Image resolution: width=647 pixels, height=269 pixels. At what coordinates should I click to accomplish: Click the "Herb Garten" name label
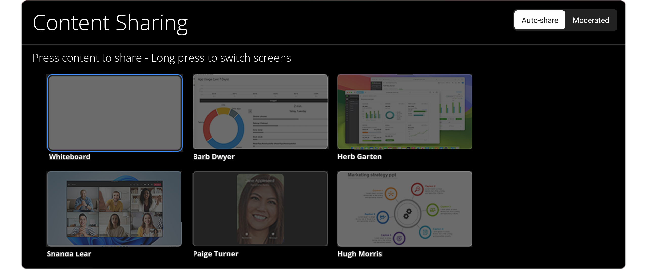tap(359, 157)
